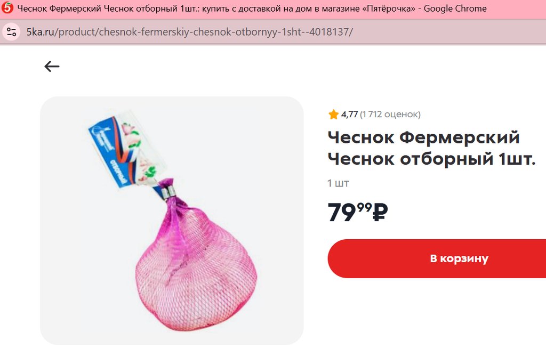Click the Чеснок Фермерский product title

pyautogui.click(x=424, y=137)
